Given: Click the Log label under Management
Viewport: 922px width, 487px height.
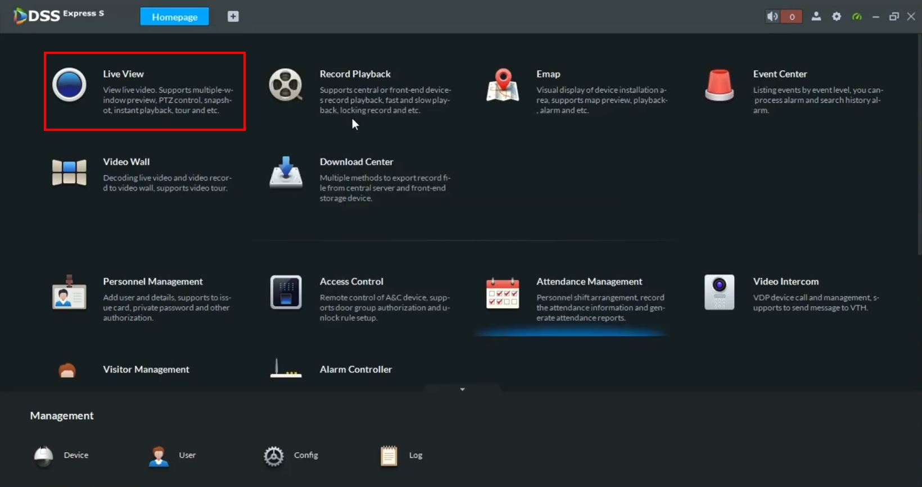Looking at the screenshot, I should 415,455.
